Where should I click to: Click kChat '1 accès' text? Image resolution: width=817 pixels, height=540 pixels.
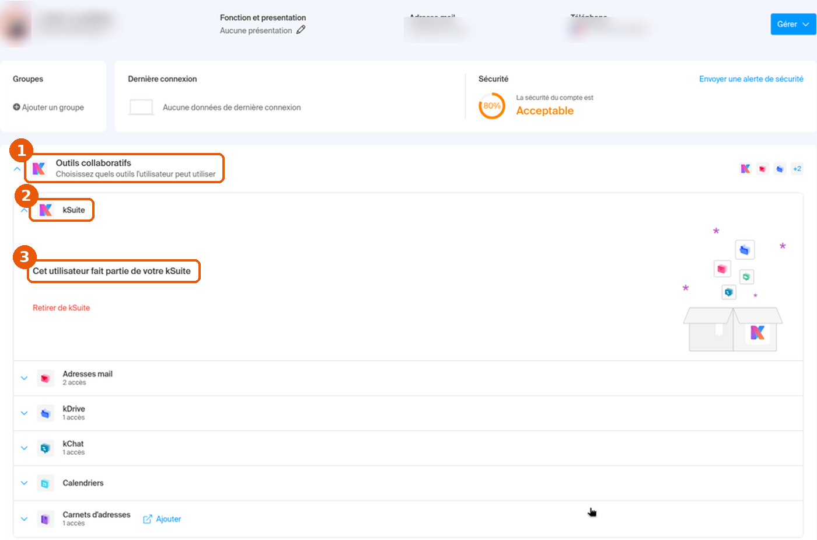click(x=74, y=452)
